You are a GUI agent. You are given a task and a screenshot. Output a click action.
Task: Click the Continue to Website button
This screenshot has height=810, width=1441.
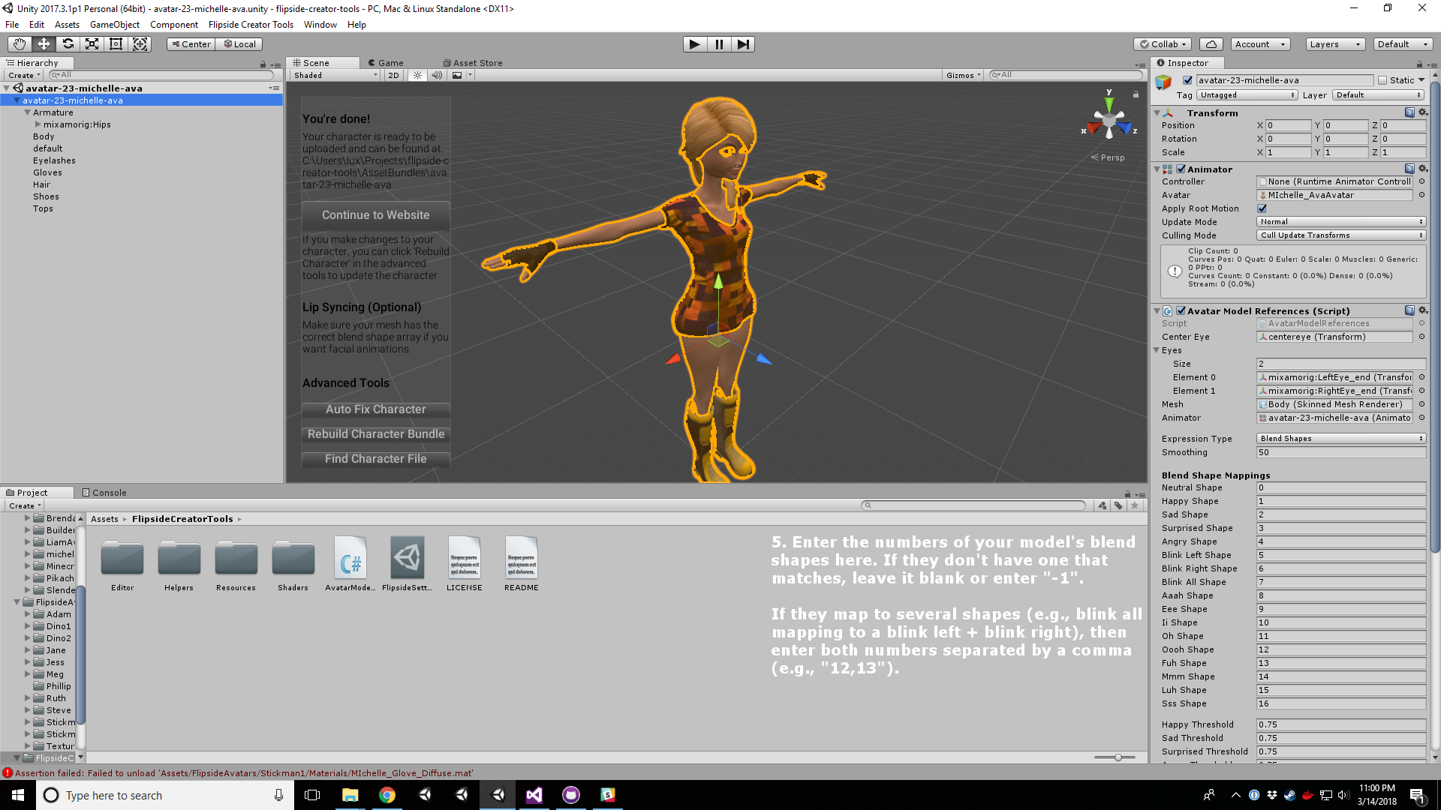click(375, 214)
